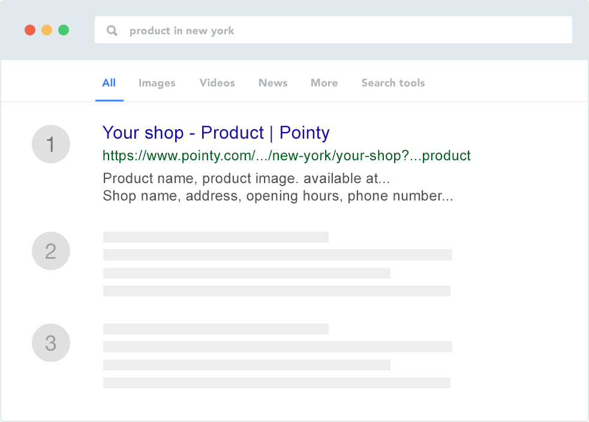Focus the 'product in new york' search field
589x422 pixels.
coord(333,29)
